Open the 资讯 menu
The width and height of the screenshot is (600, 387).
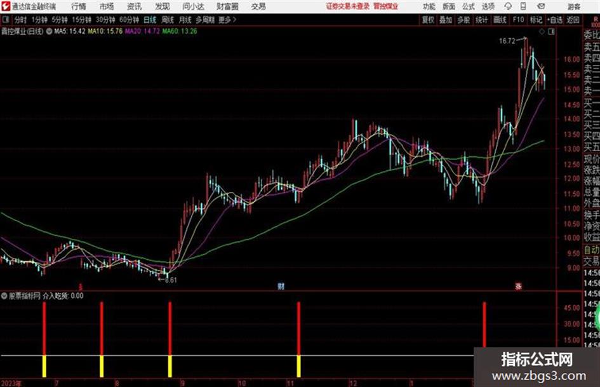(135, 6)
